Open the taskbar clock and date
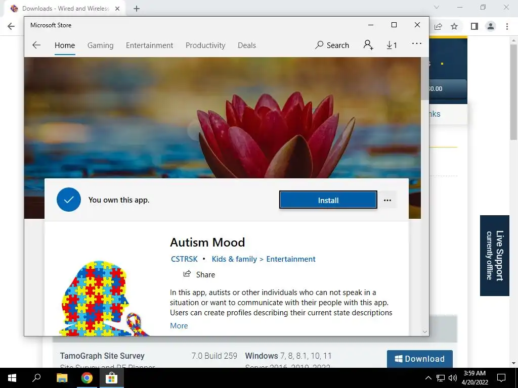This screenshot has width=518, height=388. (474, 378)
